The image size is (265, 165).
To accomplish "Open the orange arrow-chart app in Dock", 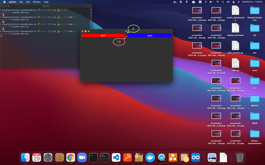I will 128,157.
